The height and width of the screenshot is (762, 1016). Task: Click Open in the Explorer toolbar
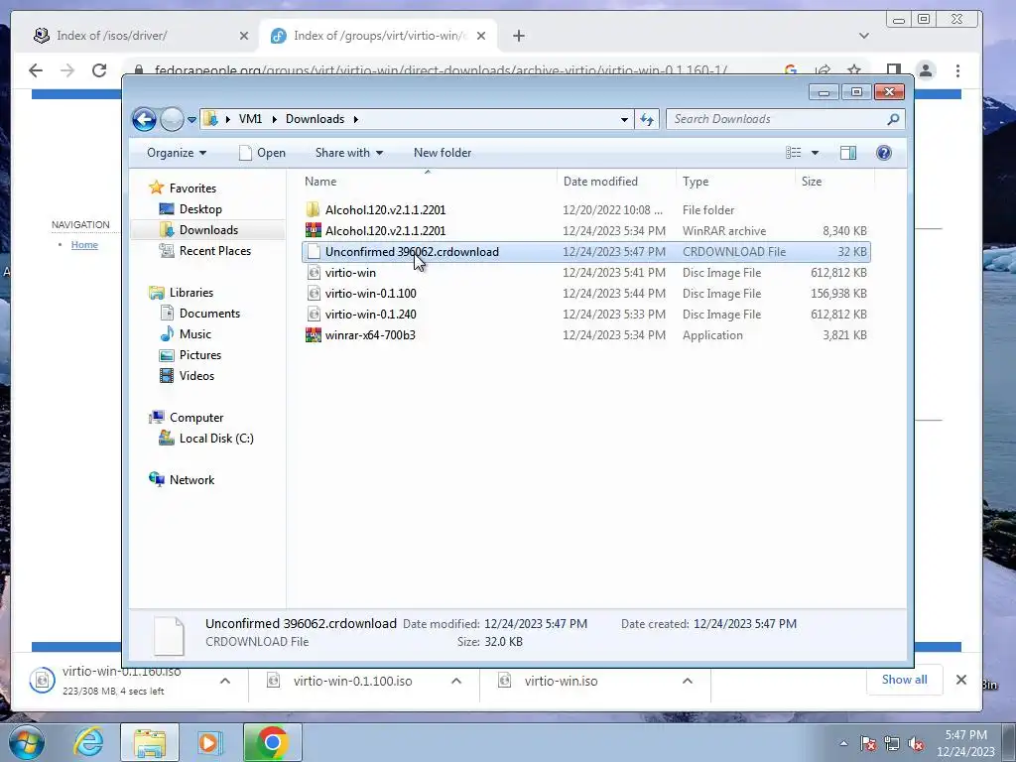click(262, 153)
